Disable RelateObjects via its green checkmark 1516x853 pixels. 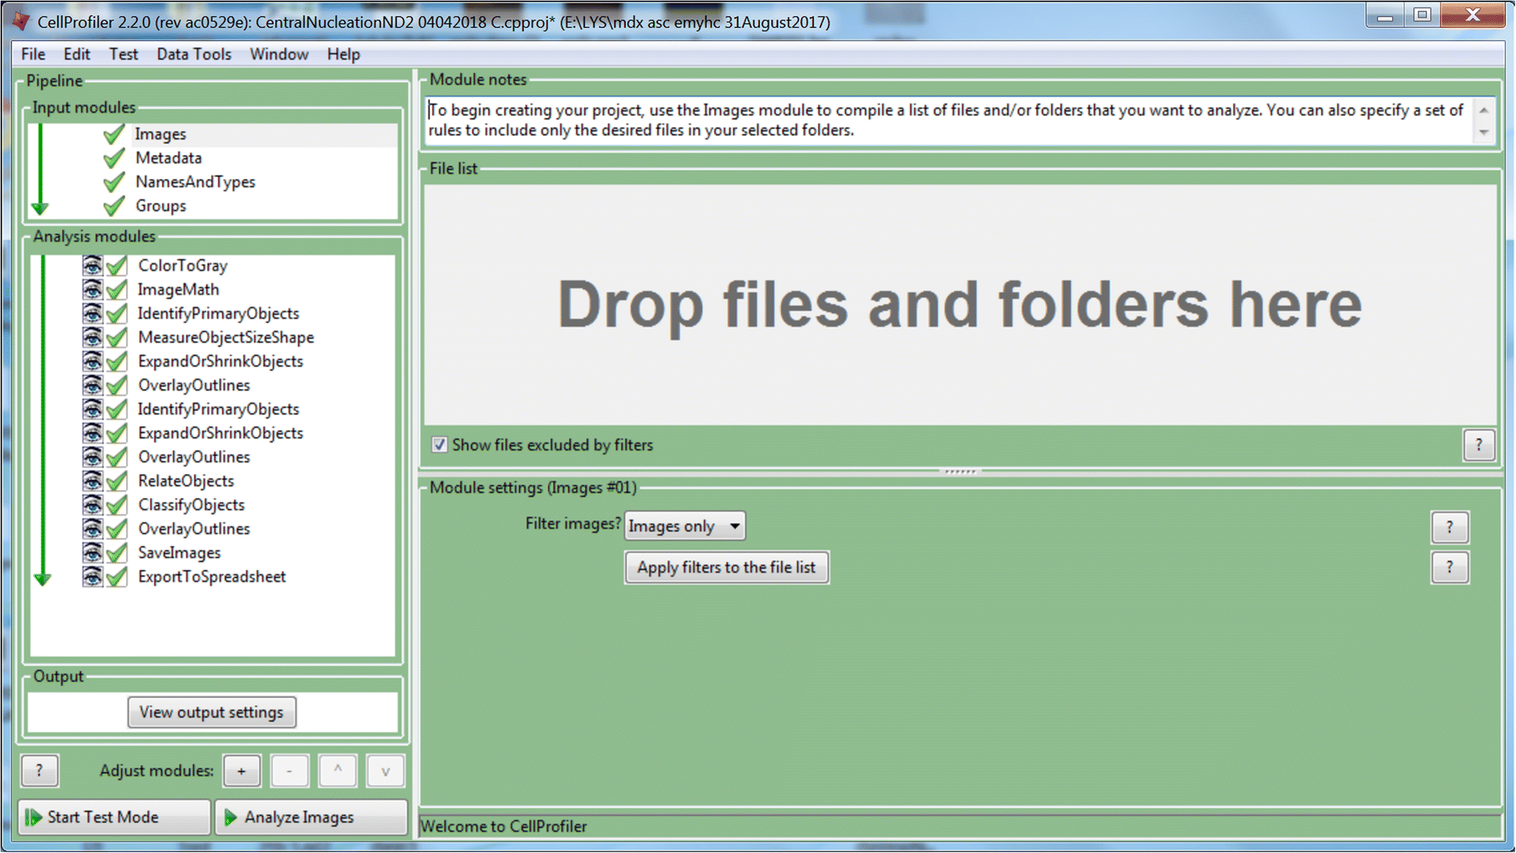pos(117,481)
